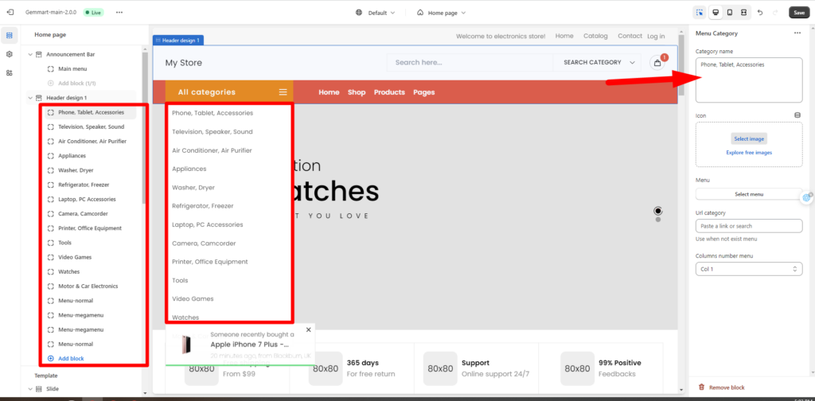
Task: Select the second slide indicator dot
Action: tap(658, 220)
